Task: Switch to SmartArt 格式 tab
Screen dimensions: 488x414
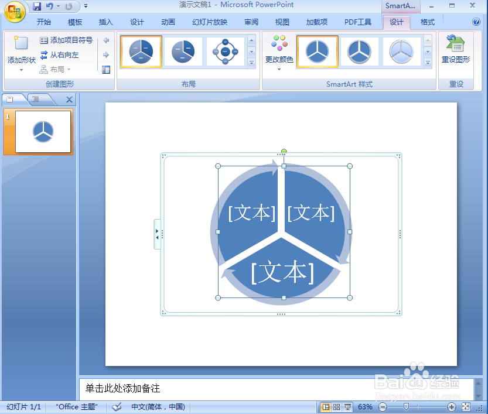Action: coord(427,22)
